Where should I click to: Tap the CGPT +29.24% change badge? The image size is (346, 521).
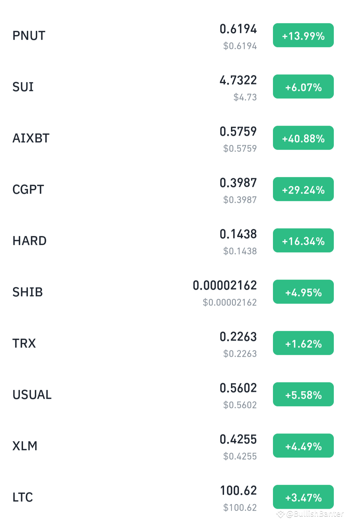click(x=303, y=189)
